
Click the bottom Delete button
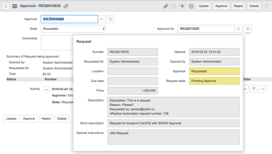[62, 119]
